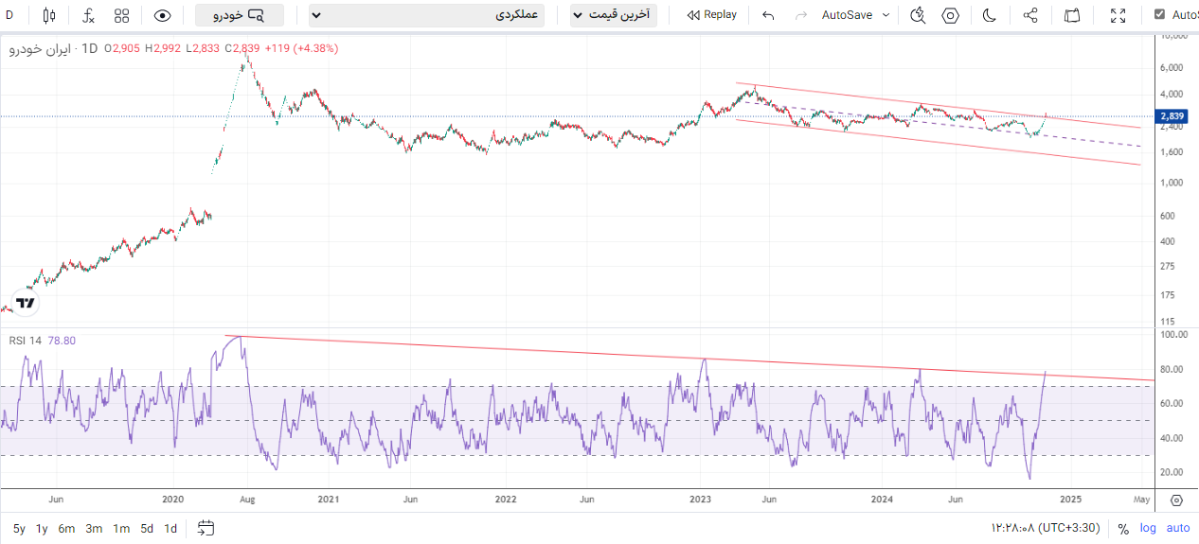The width and height of the screenshot is (1199, 544).
Task: Toggle percent scale mode
Action: click(x=1123, y=529)
